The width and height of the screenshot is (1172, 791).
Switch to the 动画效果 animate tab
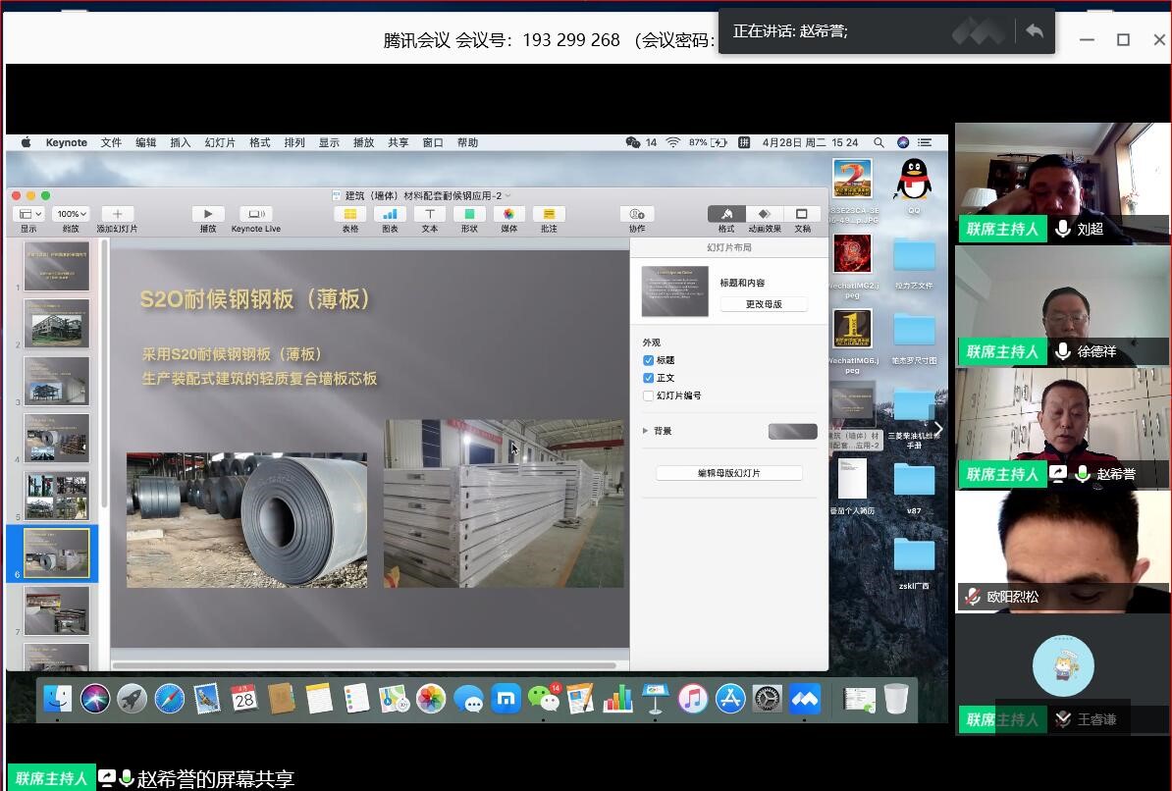click(764, 214)
